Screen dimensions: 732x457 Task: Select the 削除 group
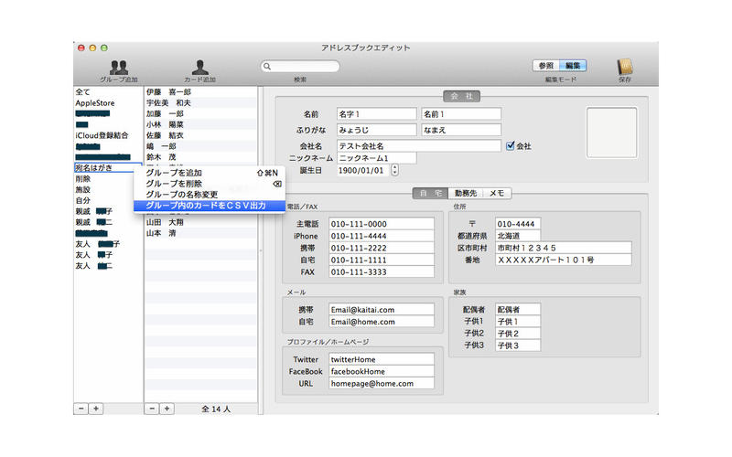tap(108, 179)
